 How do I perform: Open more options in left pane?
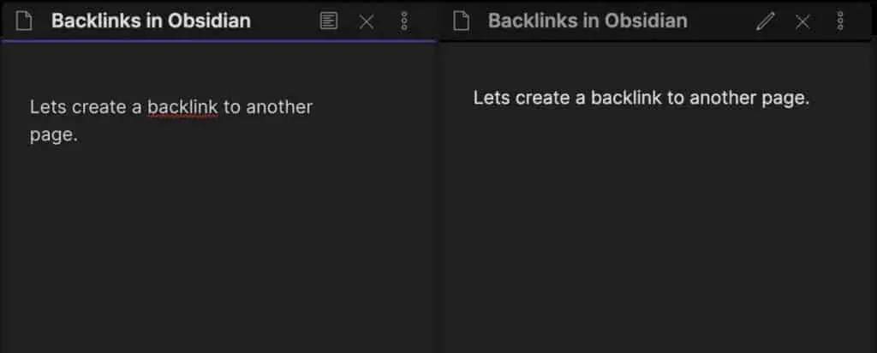tap(404, 21)
